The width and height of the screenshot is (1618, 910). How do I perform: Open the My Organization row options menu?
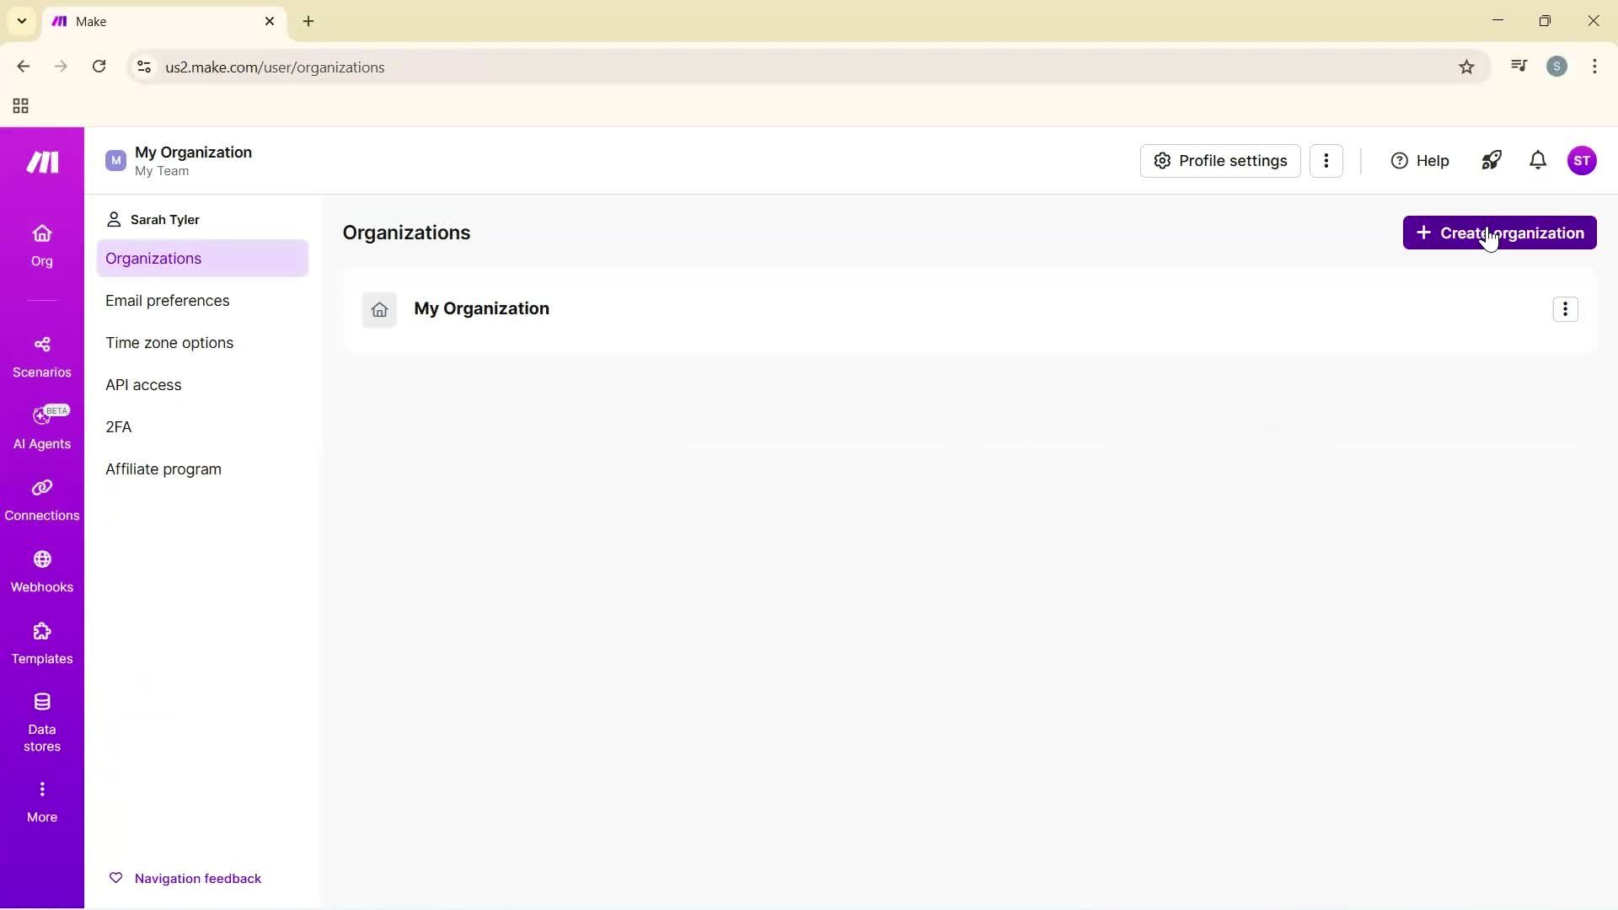(1566, 308)
